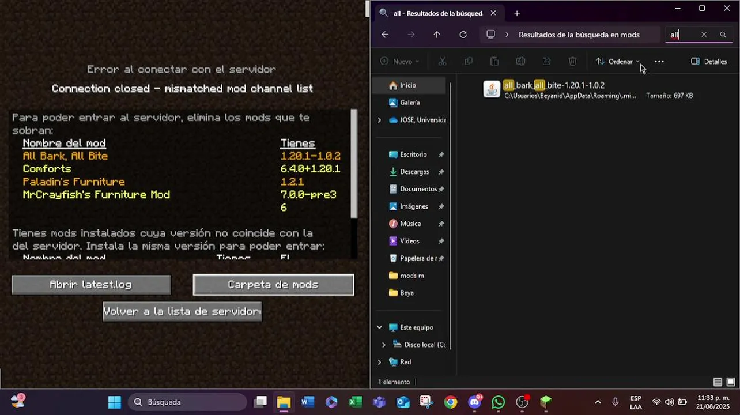Click Volver a la lista de servidores button

click(x=182, y=311)
